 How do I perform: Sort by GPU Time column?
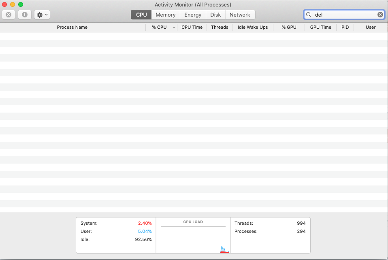point(320,27)
